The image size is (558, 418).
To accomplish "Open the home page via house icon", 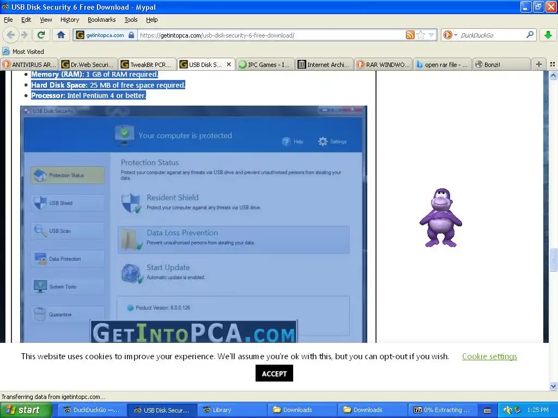I will [x=61, y=35].
